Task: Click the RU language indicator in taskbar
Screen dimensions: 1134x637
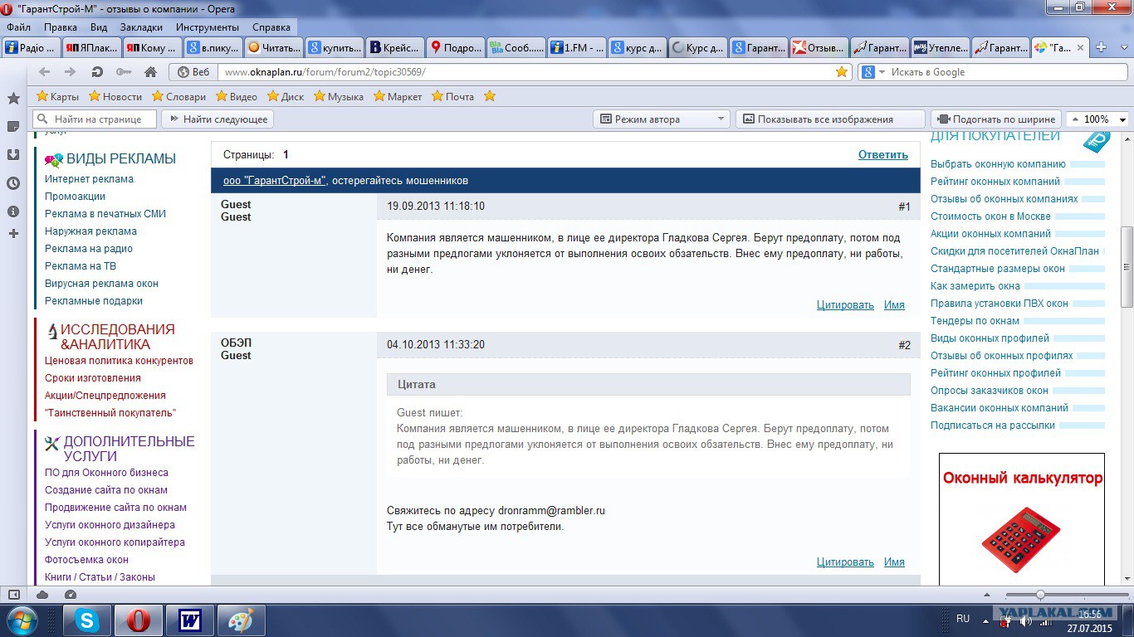Action: click(963, 619)
